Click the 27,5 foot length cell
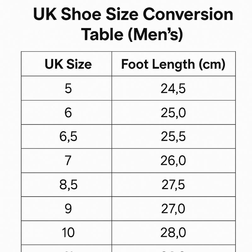 pos(174,185)
